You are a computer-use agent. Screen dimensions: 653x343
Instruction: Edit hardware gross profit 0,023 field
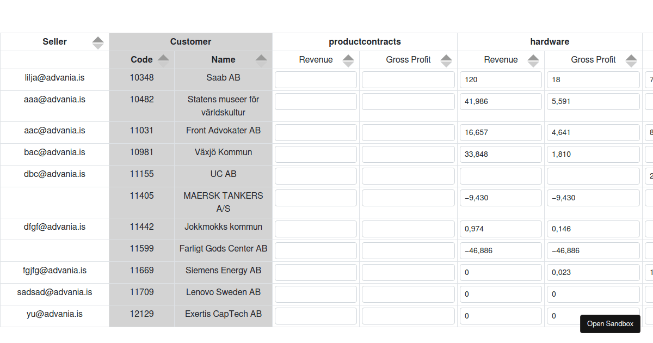click(593, 272)
